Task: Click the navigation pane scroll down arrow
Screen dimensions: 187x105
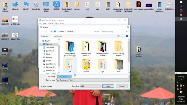Action: pos(59,72)
